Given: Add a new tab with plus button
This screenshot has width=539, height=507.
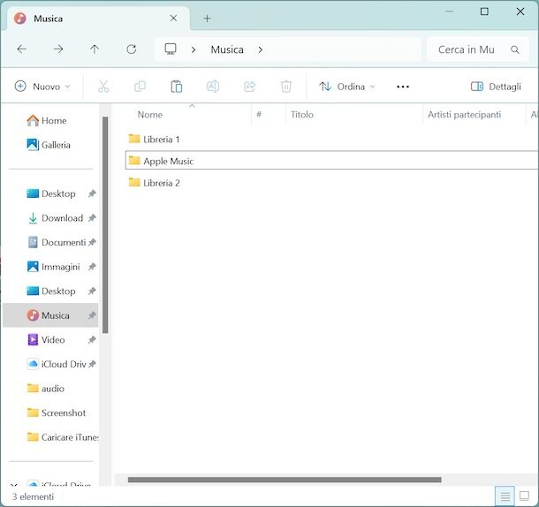Looking at the screenshot, I should click(207, 19).
